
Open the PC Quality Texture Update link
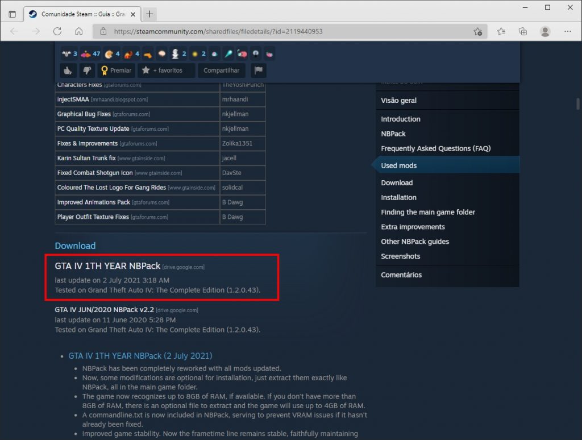pyautogui.click(x=93, y=128)
